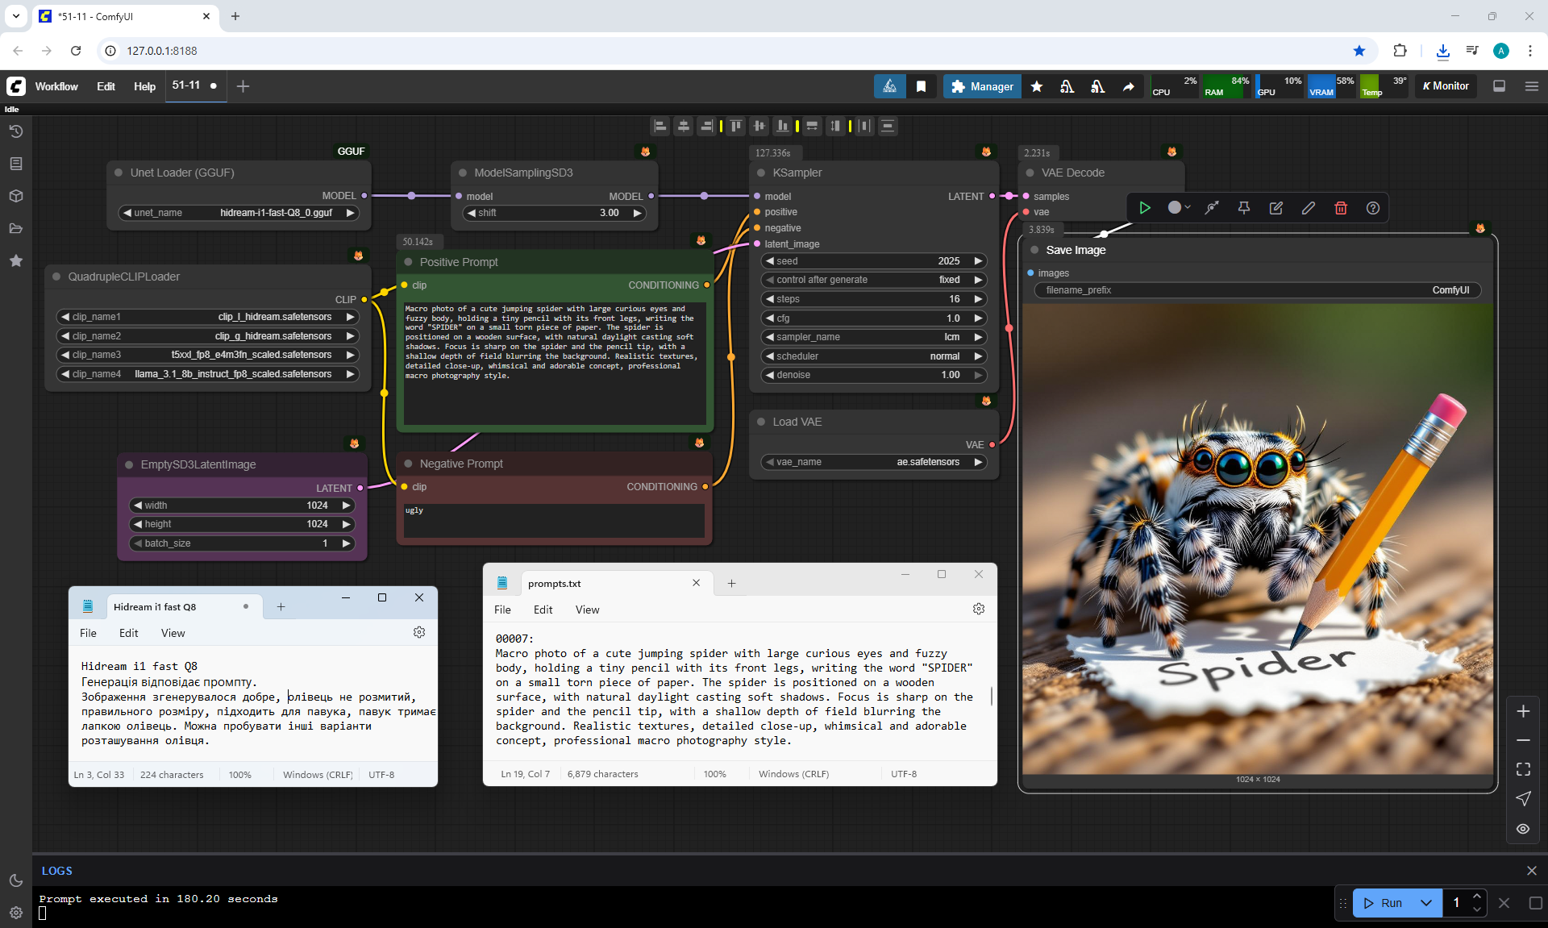The image size is (1548, 928).
Task: Click the green play icon in node toolbar
Action: click(x=1144, y=208)
